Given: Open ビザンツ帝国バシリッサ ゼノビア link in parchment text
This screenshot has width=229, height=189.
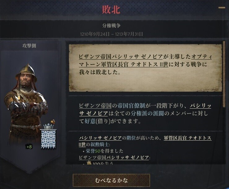Looking at the screenshot, I should pyautogui.click(x=121, y=56).
